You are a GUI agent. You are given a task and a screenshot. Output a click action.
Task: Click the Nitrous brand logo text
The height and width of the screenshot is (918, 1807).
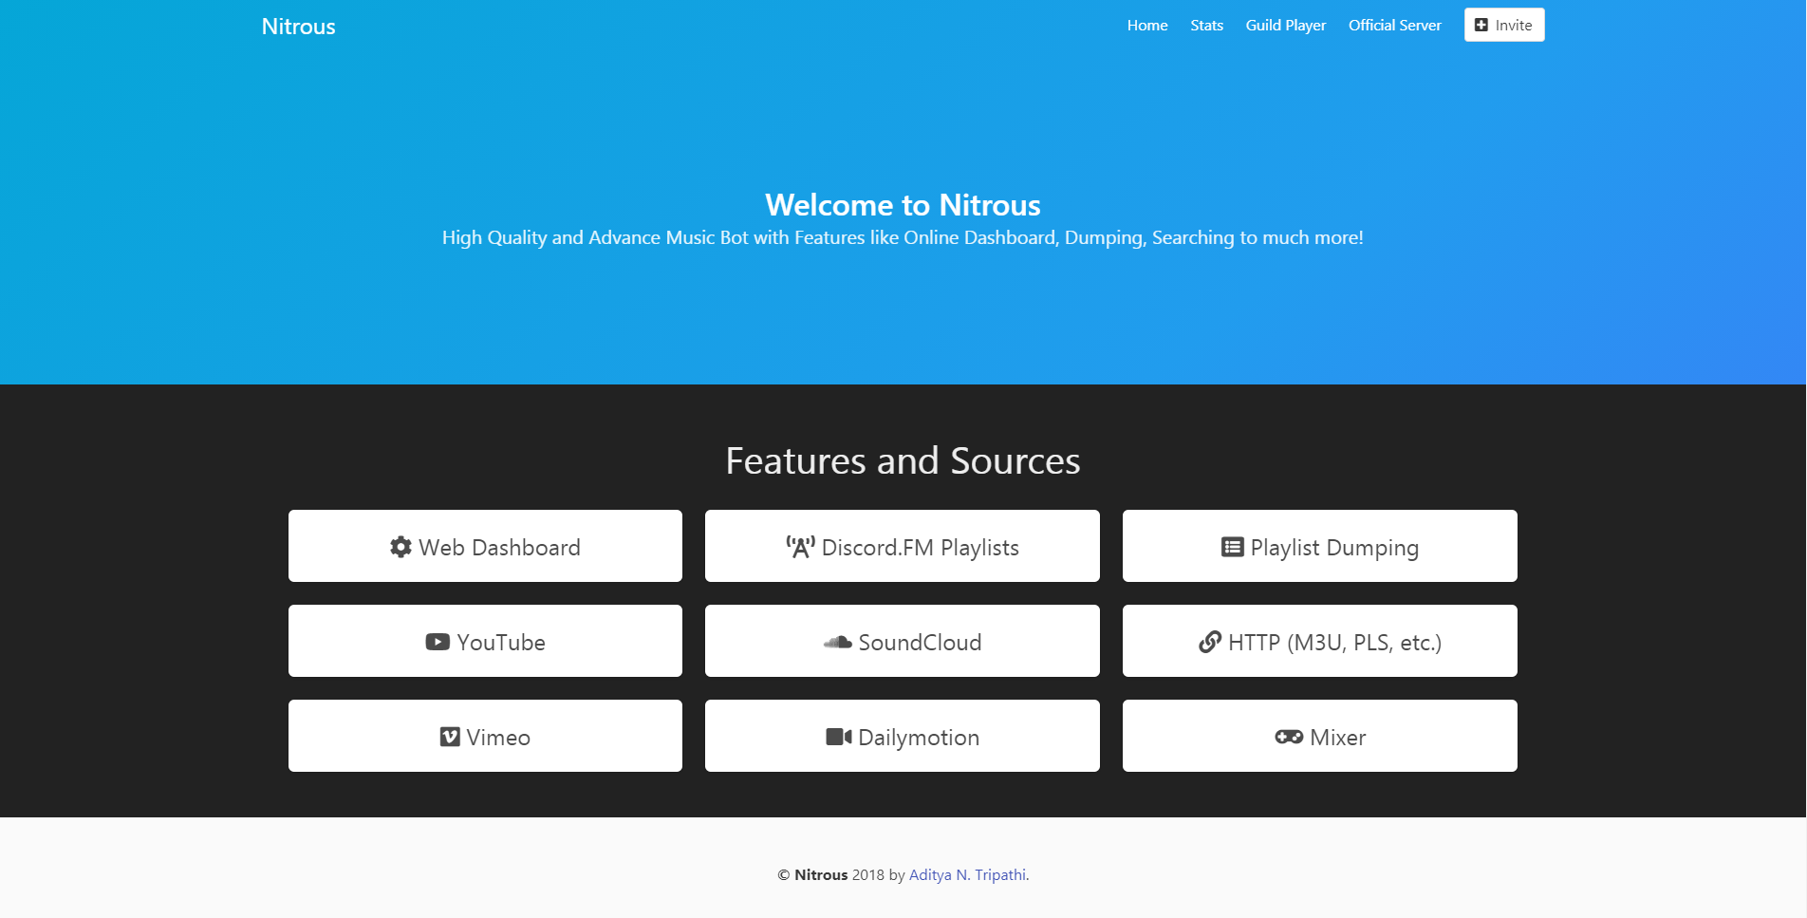pyautogui.click(x=299, y=27)
